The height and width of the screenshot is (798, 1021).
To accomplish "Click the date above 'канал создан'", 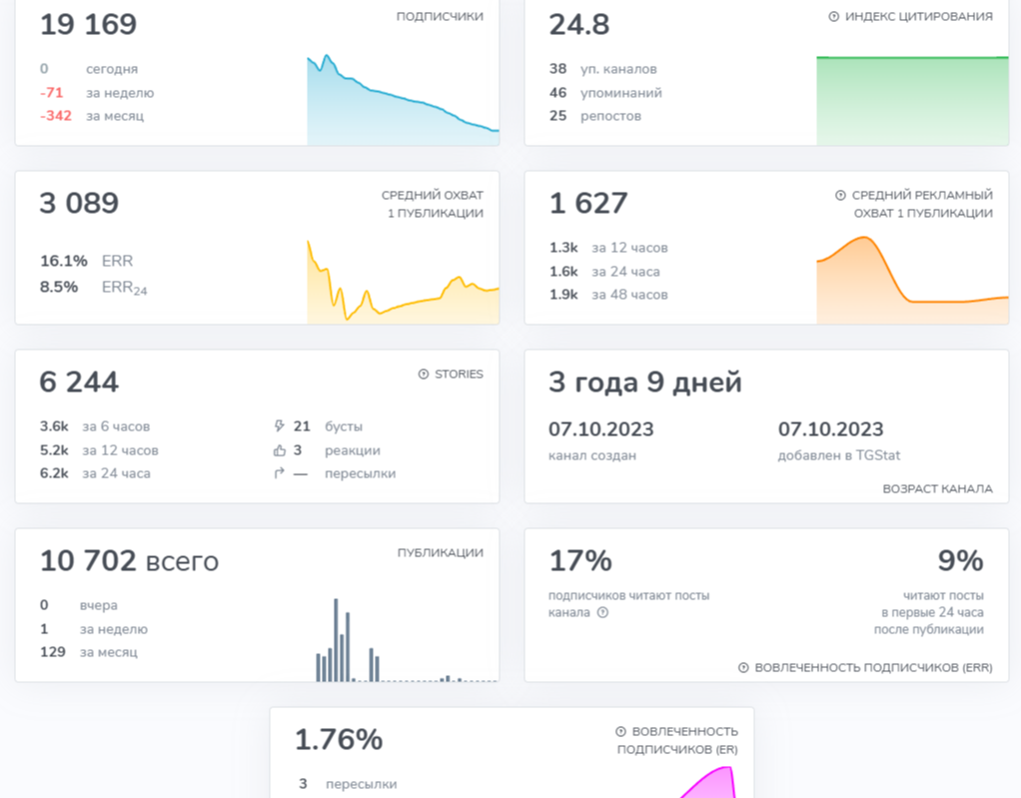I will (601, 429).
